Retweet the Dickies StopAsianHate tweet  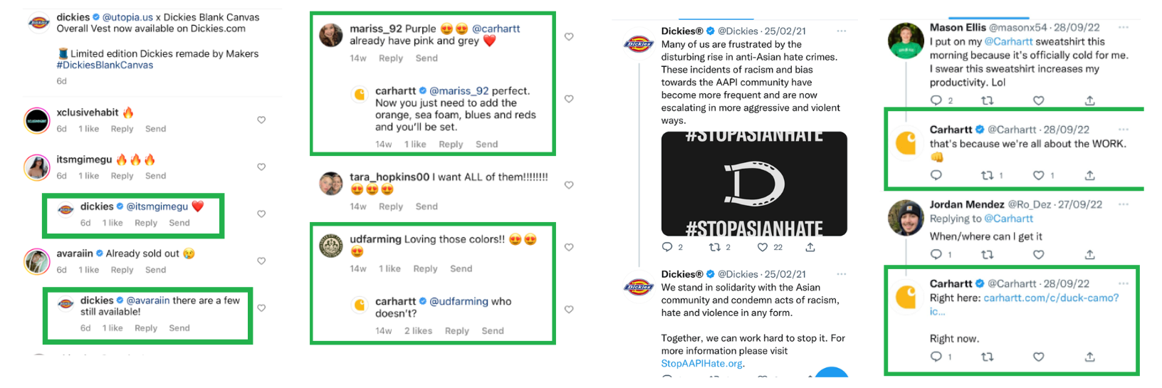(715, 247)
